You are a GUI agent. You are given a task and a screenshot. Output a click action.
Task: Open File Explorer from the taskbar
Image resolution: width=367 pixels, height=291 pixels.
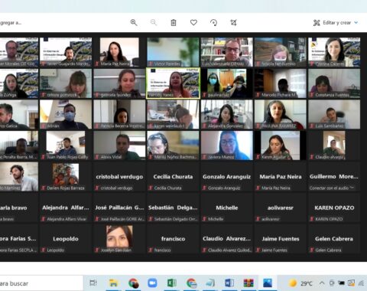(113, 283)
